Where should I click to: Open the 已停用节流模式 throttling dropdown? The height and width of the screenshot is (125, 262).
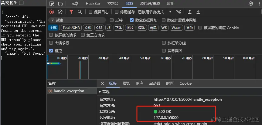tap(155, 12)
